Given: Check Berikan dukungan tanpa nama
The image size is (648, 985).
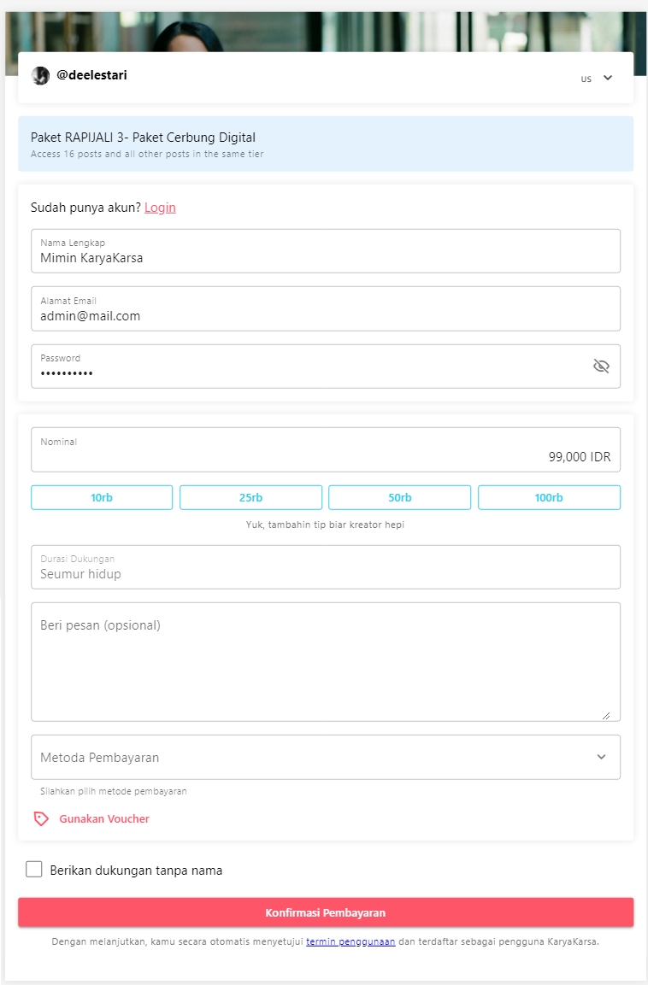Looking at the screenshot, I should 34,870.
